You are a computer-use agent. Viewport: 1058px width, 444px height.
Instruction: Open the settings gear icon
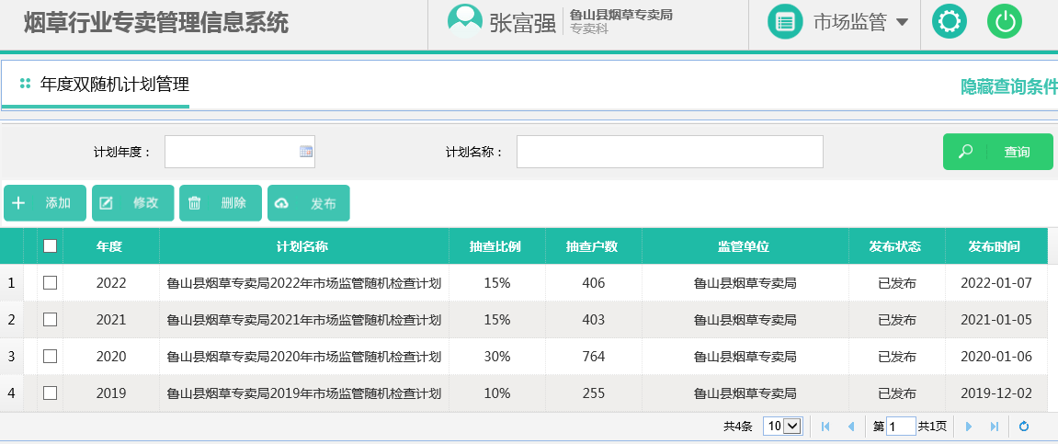tap(950, 21)
